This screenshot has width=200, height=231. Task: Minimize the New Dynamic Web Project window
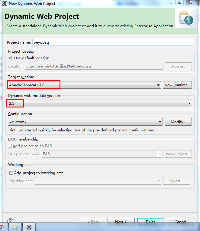coord(171,2)
